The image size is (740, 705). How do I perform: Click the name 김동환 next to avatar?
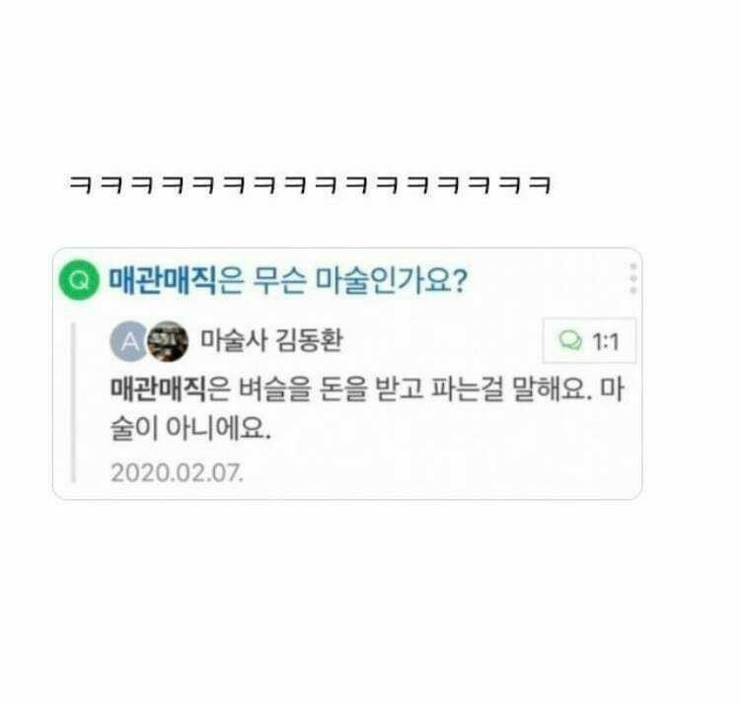(309, 340)
